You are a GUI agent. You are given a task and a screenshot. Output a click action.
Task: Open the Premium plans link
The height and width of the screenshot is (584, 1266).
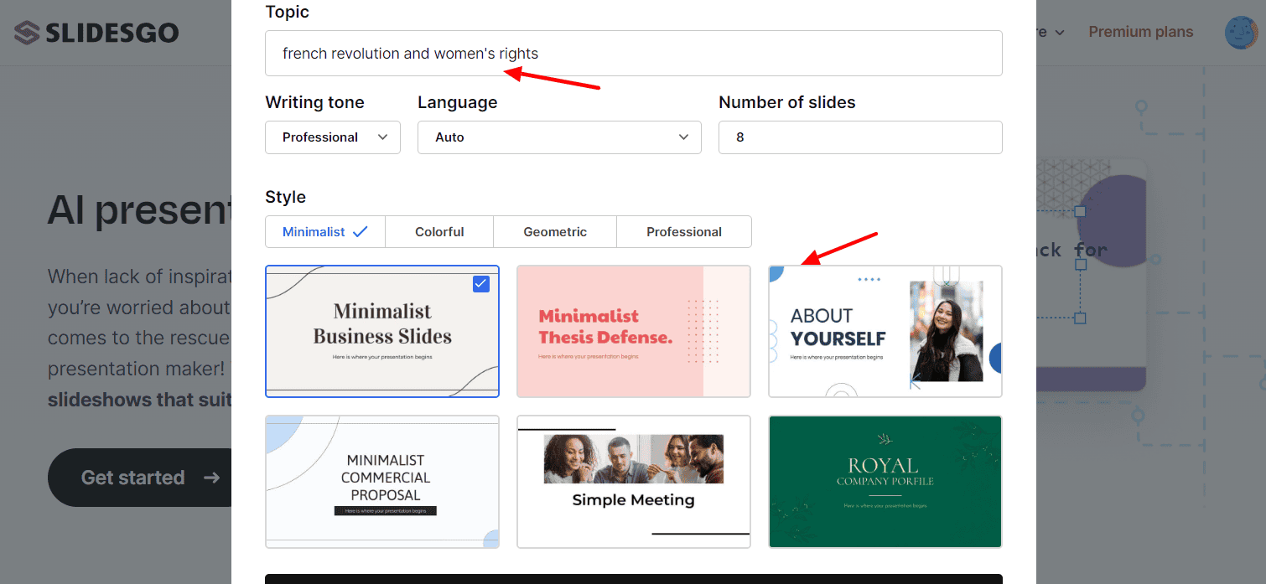[1140, 32]
